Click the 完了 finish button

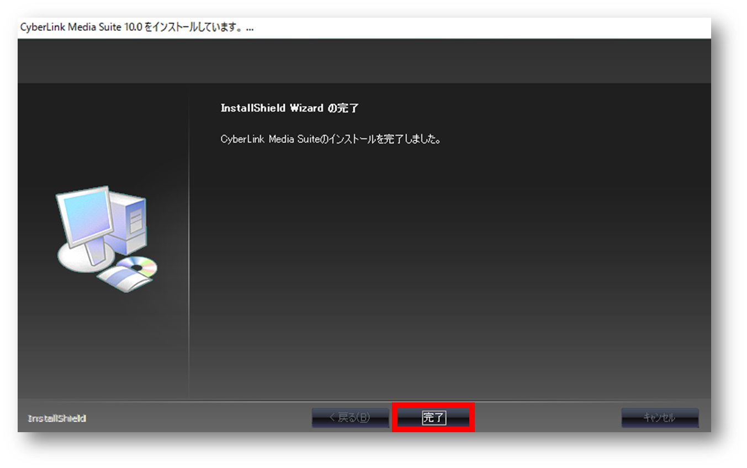433,418
